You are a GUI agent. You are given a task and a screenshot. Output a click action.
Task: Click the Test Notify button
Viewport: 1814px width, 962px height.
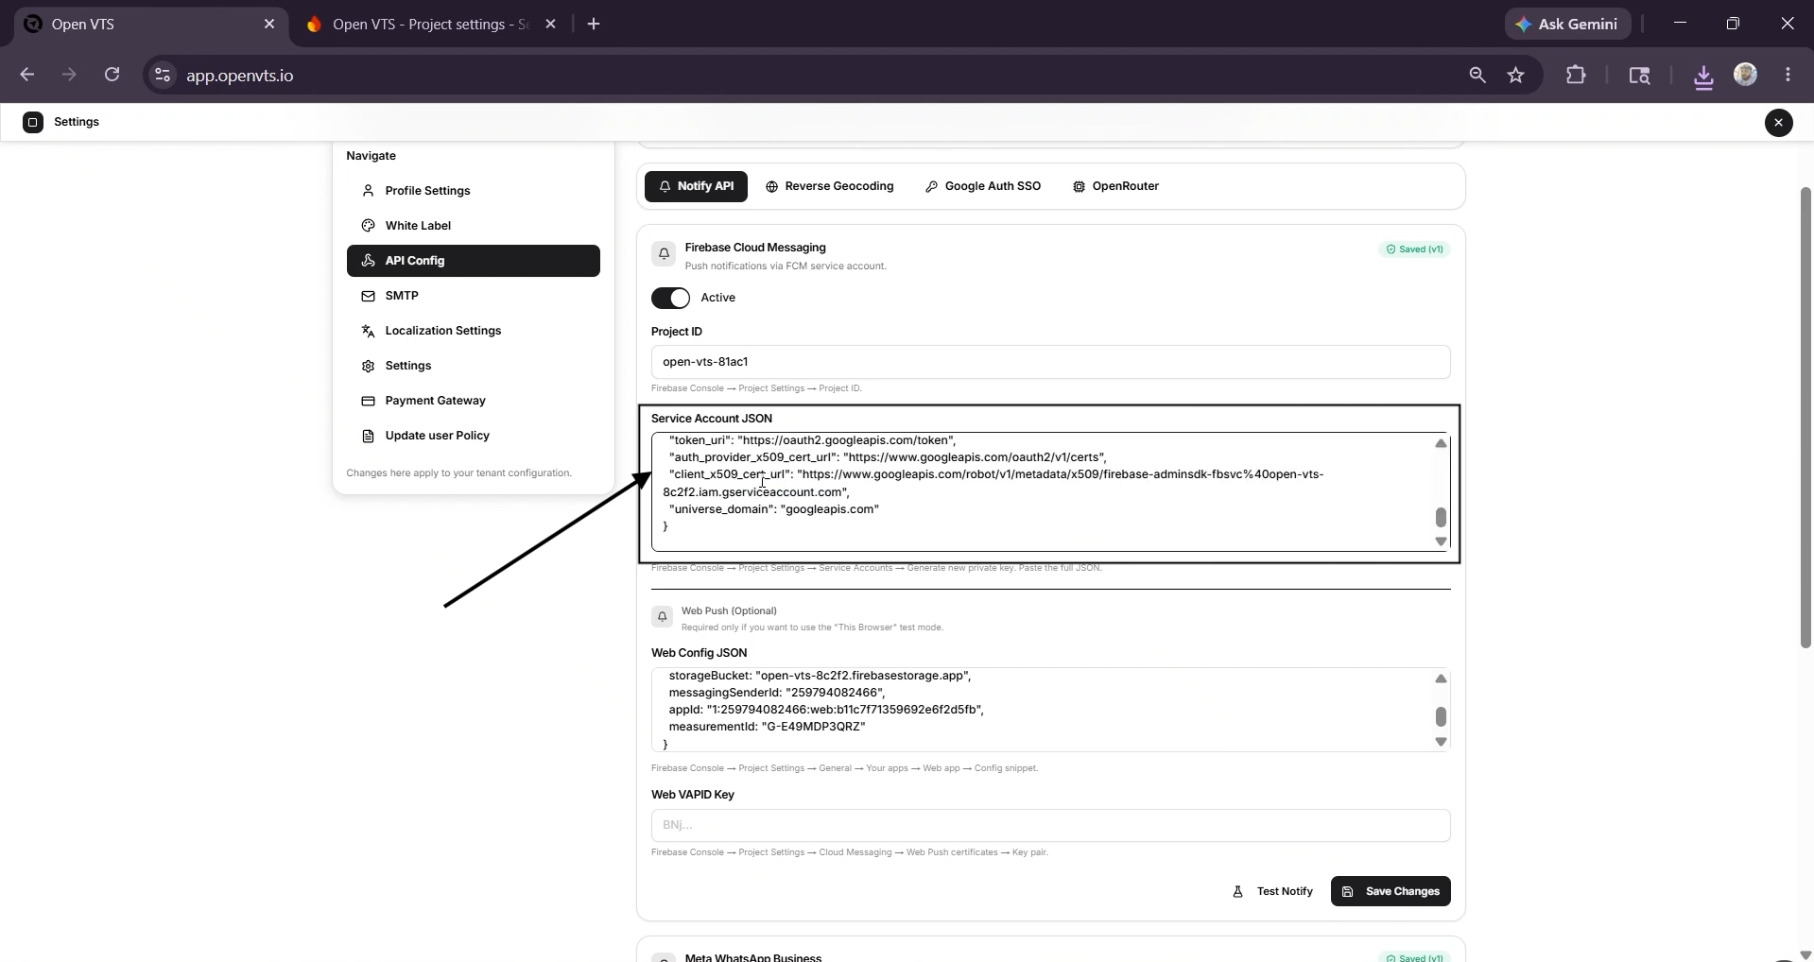[1272, 891]
